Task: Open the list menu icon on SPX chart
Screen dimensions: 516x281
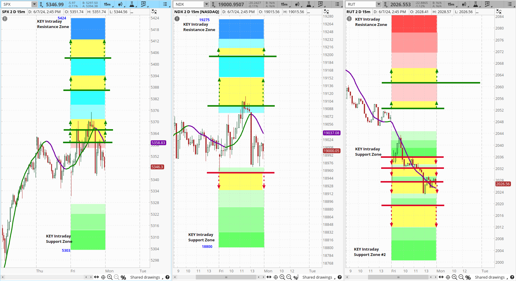Action: [x=165, y=4]
